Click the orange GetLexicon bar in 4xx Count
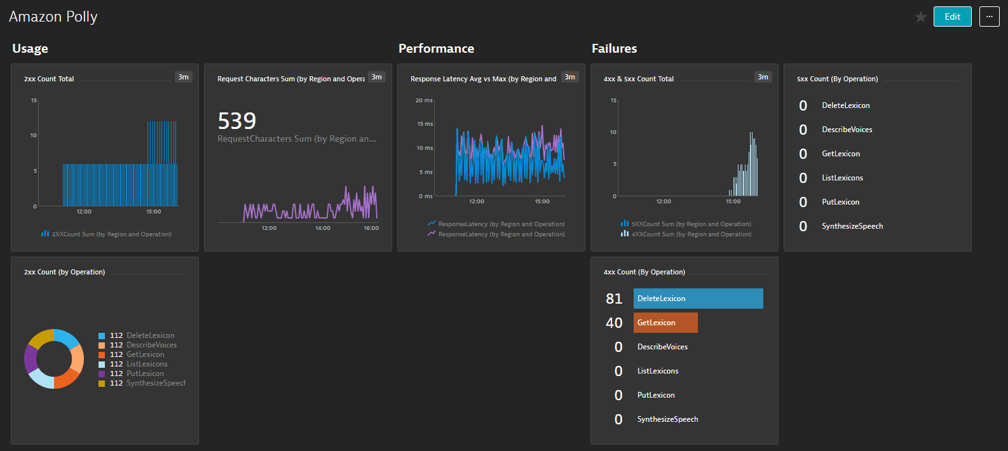 (x=665, y=323)
